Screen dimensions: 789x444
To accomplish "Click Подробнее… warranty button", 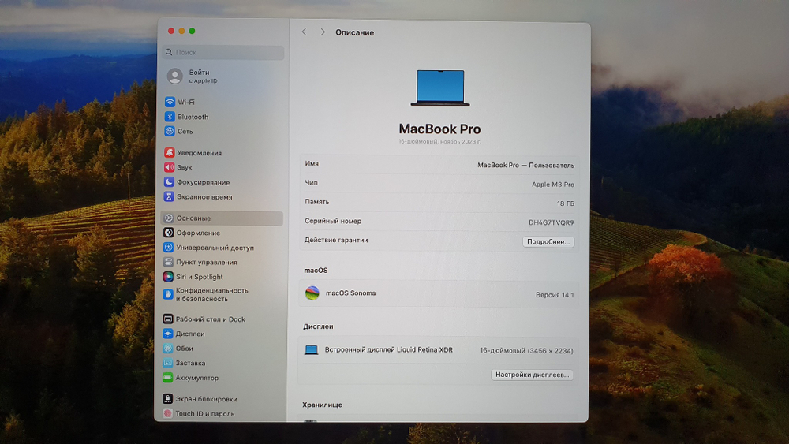I will pyautogui.click(x=548, y=242).
